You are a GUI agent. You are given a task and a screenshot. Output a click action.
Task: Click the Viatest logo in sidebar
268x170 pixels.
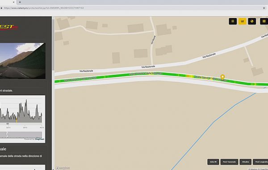coord(8,27)
